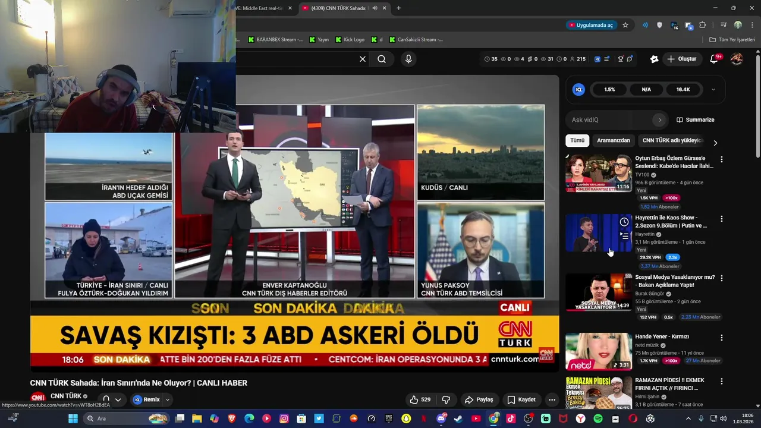Click the YouTube search magnifier button

click(x=382, y=59)
